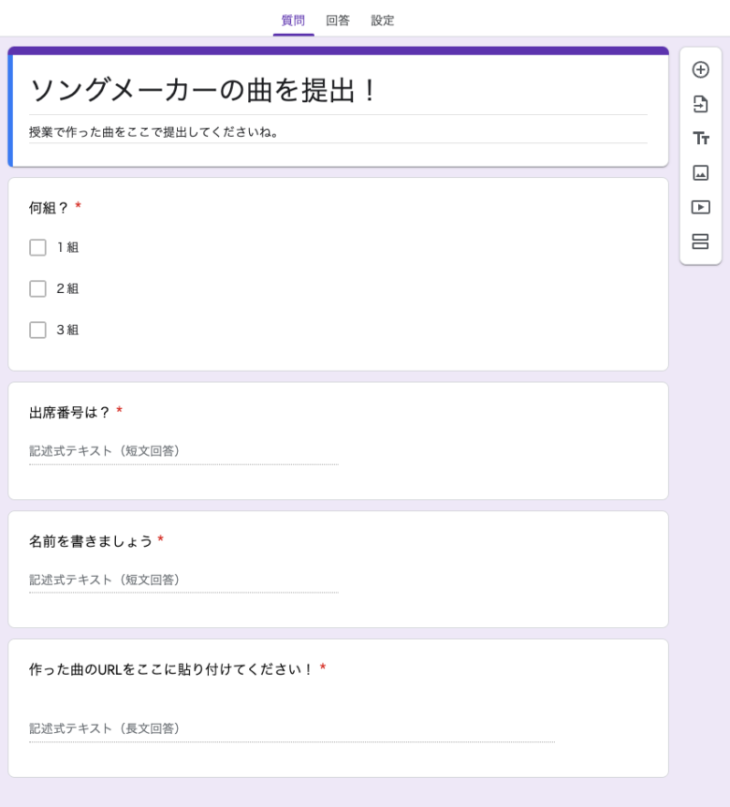Viewport: 730px width, 807px height.
Task: Click the long answer field for the URL question
Action: pos(292,728)
